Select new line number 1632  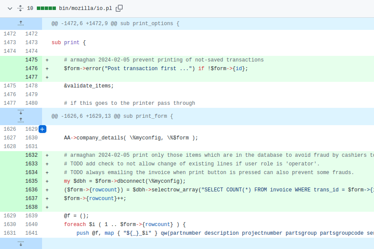click(x=31, y=155)
